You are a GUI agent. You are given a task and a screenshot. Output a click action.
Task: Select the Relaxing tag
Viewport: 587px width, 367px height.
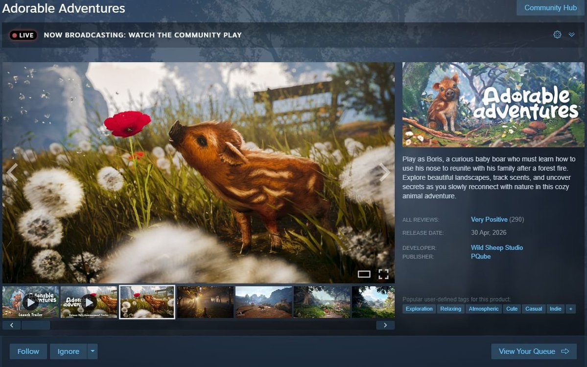tap(450, 309)
